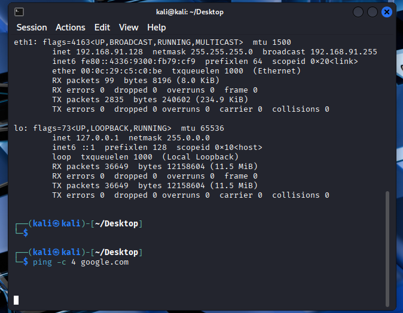Click the MAC address 00:0c:29:c5:c0:be

click(121, 71)
